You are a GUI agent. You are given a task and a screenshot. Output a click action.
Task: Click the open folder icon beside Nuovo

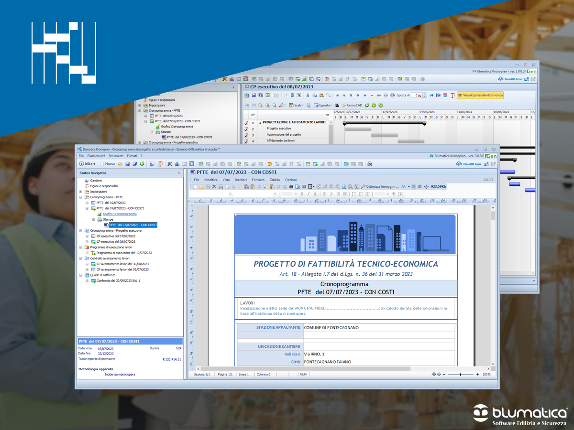(x=121, y=164)
